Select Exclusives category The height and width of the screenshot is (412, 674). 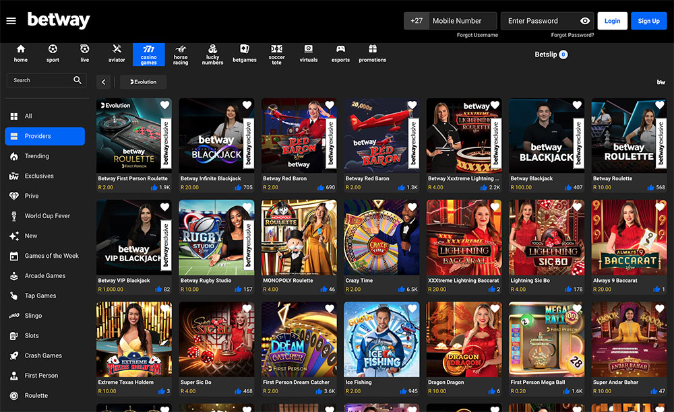coord(44,176)
